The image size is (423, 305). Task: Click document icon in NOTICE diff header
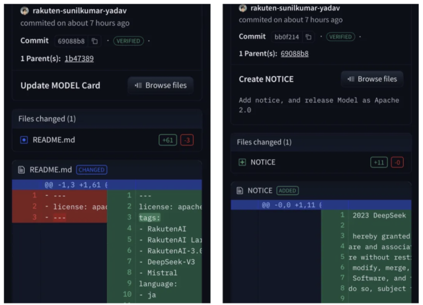[240, 190]
